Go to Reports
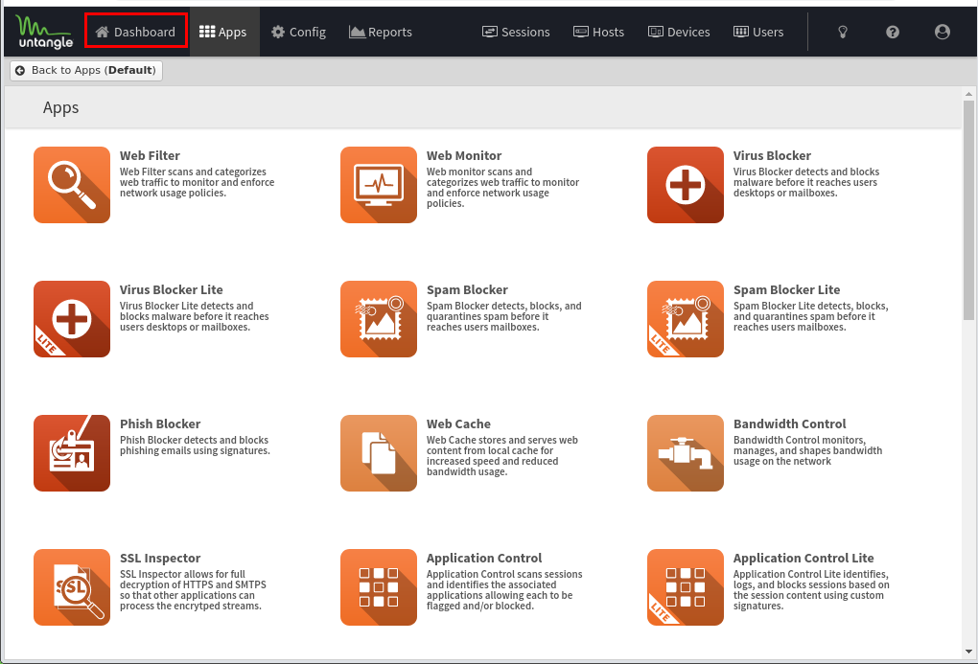 coord(381,32)
